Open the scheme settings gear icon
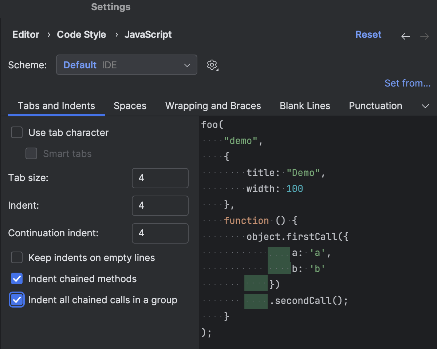Screen dimensions: 437x349 pyautogui.click(x=212, y=65)
